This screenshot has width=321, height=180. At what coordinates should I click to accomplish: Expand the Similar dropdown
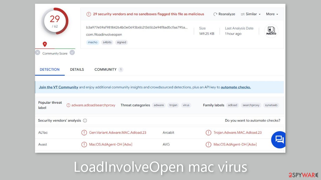point(251,14)
